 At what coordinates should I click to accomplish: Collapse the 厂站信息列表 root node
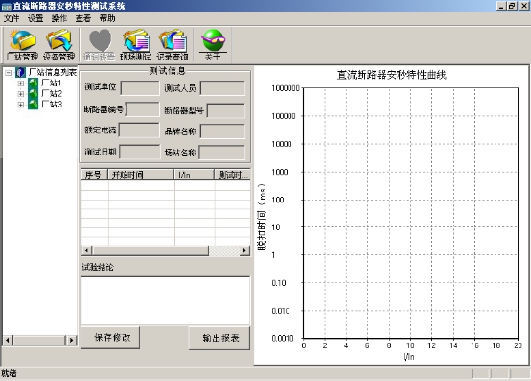click(8, 73)
